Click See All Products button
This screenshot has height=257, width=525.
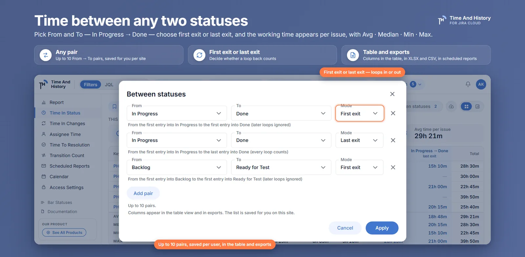pos(64,233)
